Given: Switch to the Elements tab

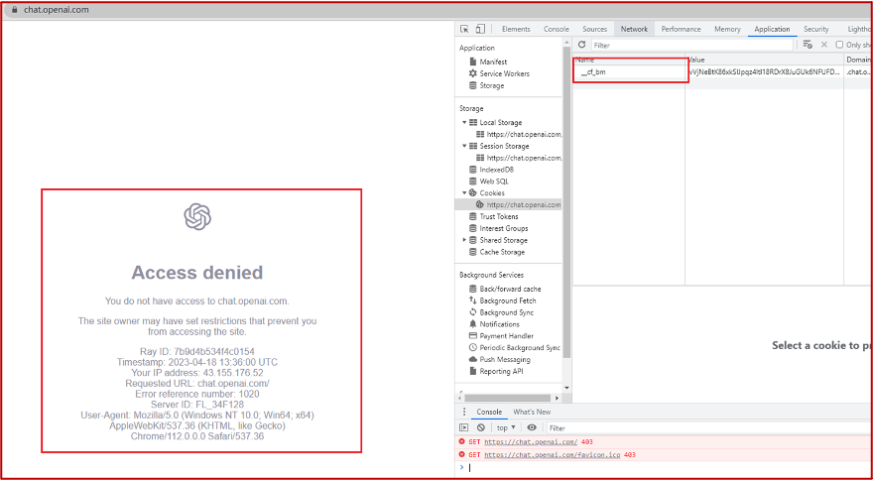Looking at the screenshot, I should click(x=516, y=29).
